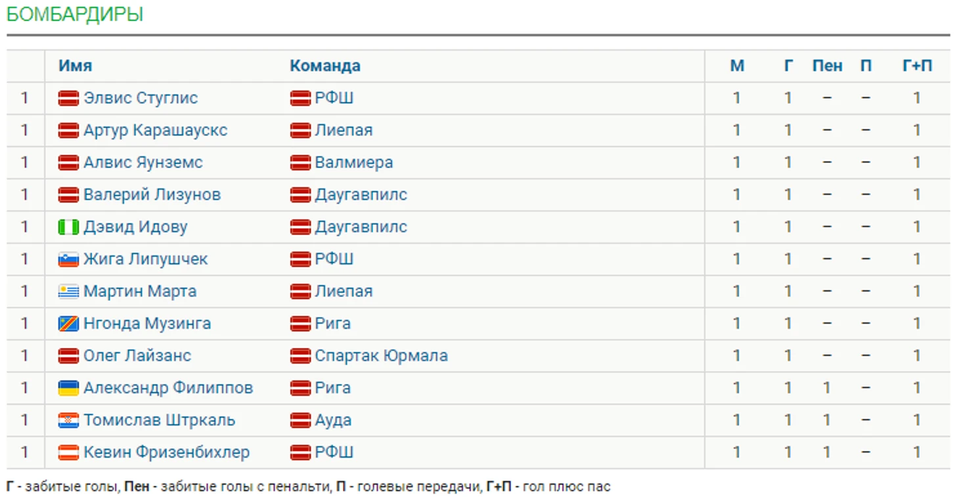Sort by Г+П column header

tap(917, 66)
